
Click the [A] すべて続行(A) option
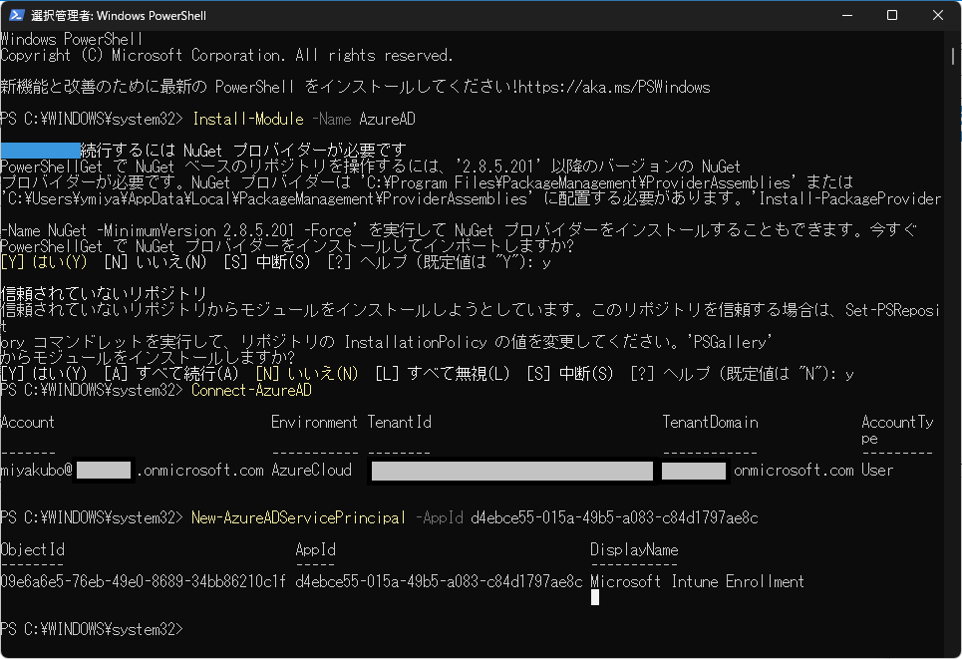(x=171, y=374)
